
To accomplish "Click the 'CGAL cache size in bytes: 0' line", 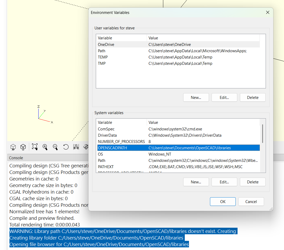I will coord(38,198).
